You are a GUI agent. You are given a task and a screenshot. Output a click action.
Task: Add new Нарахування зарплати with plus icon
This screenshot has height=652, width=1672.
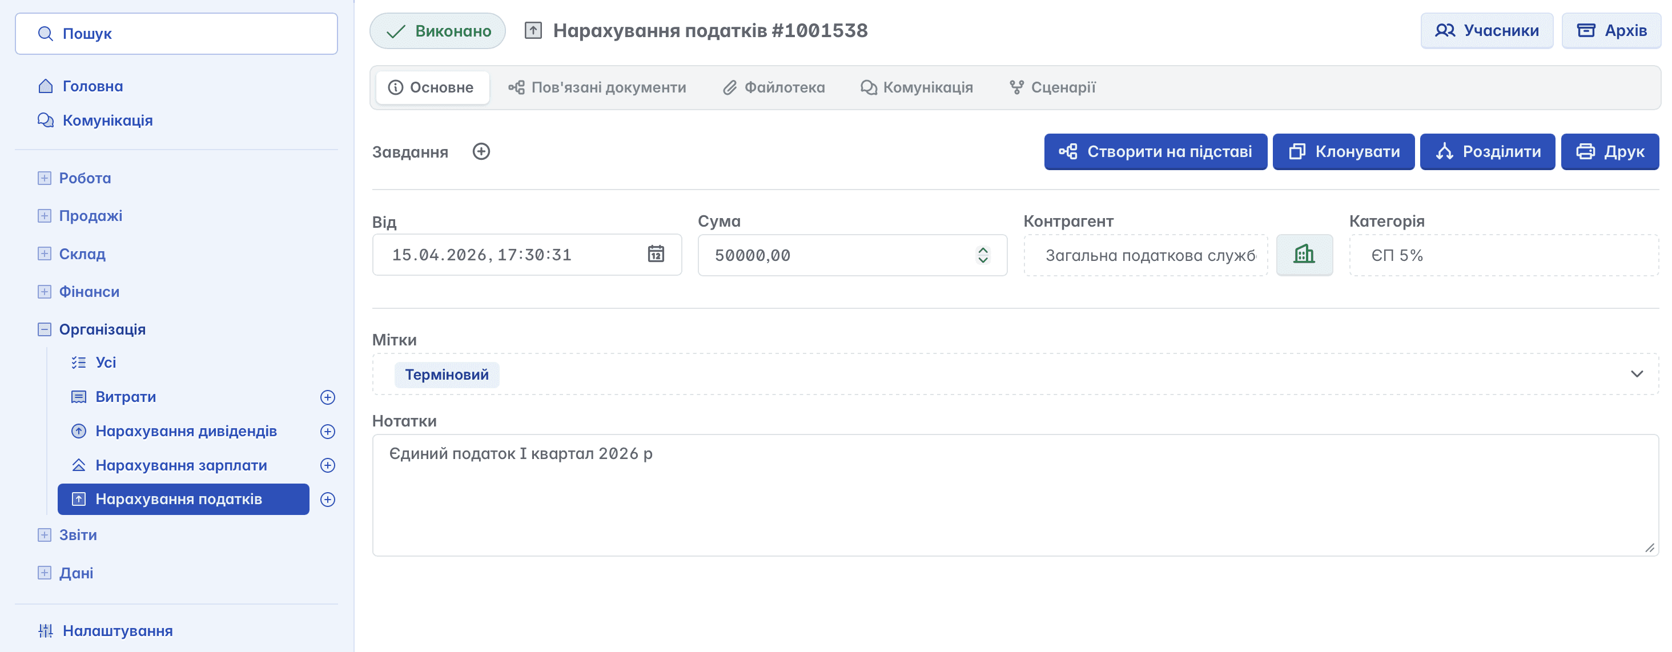(328, 465)
